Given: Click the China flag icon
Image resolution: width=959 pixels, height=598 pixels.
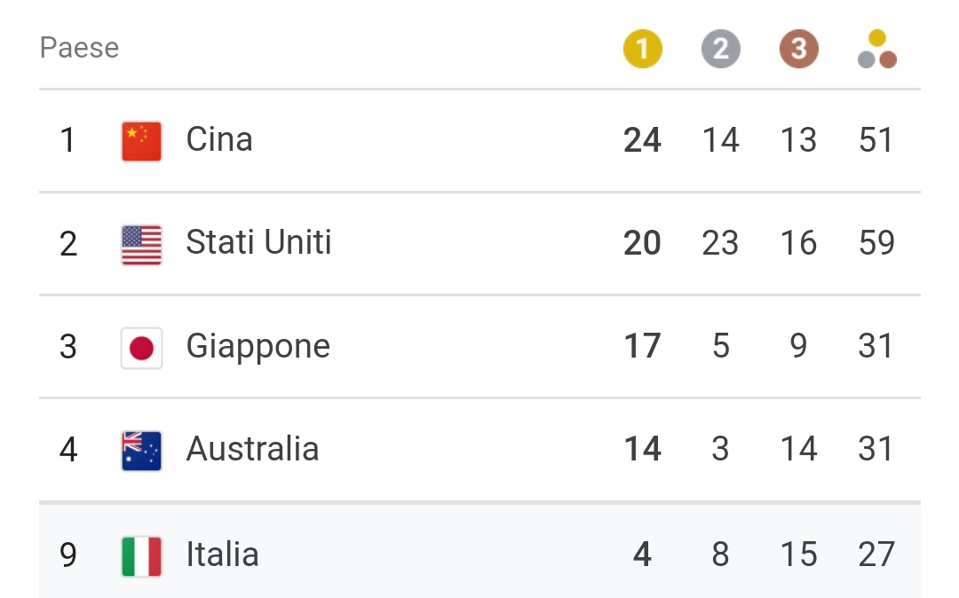Looking at the screenshot, I should point(141,141).
